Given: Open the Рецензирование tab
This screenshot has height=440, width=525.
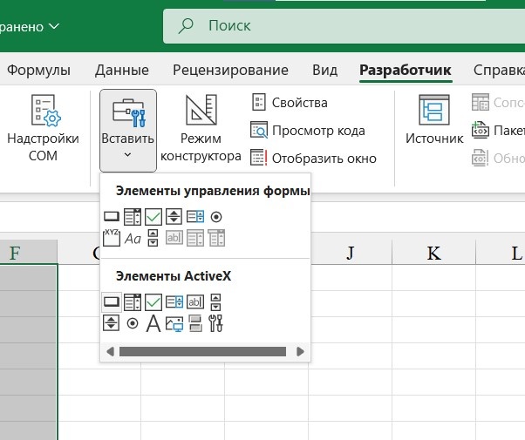Looking at the screenshot, I should (x=230, y=71).
